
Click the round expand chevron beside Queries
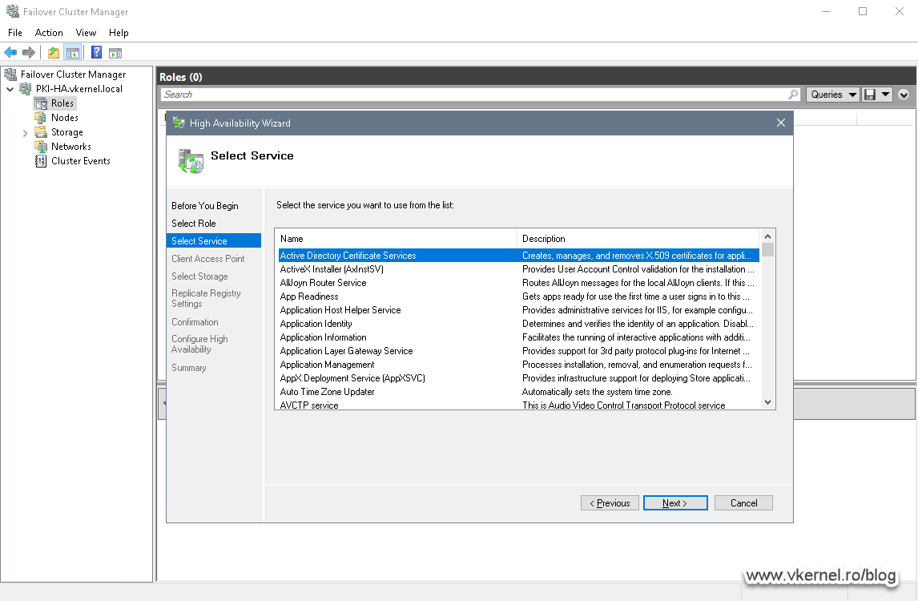click(904, 95)
